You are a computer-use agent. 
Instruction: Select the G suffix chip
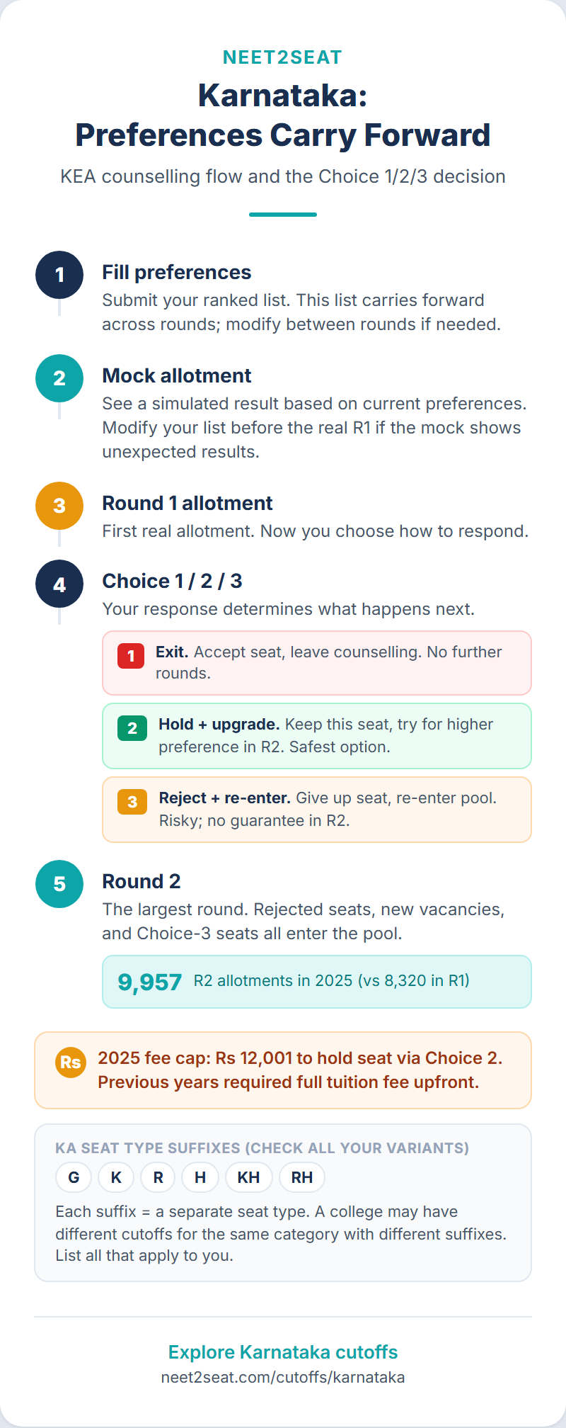coord(74,1177)
